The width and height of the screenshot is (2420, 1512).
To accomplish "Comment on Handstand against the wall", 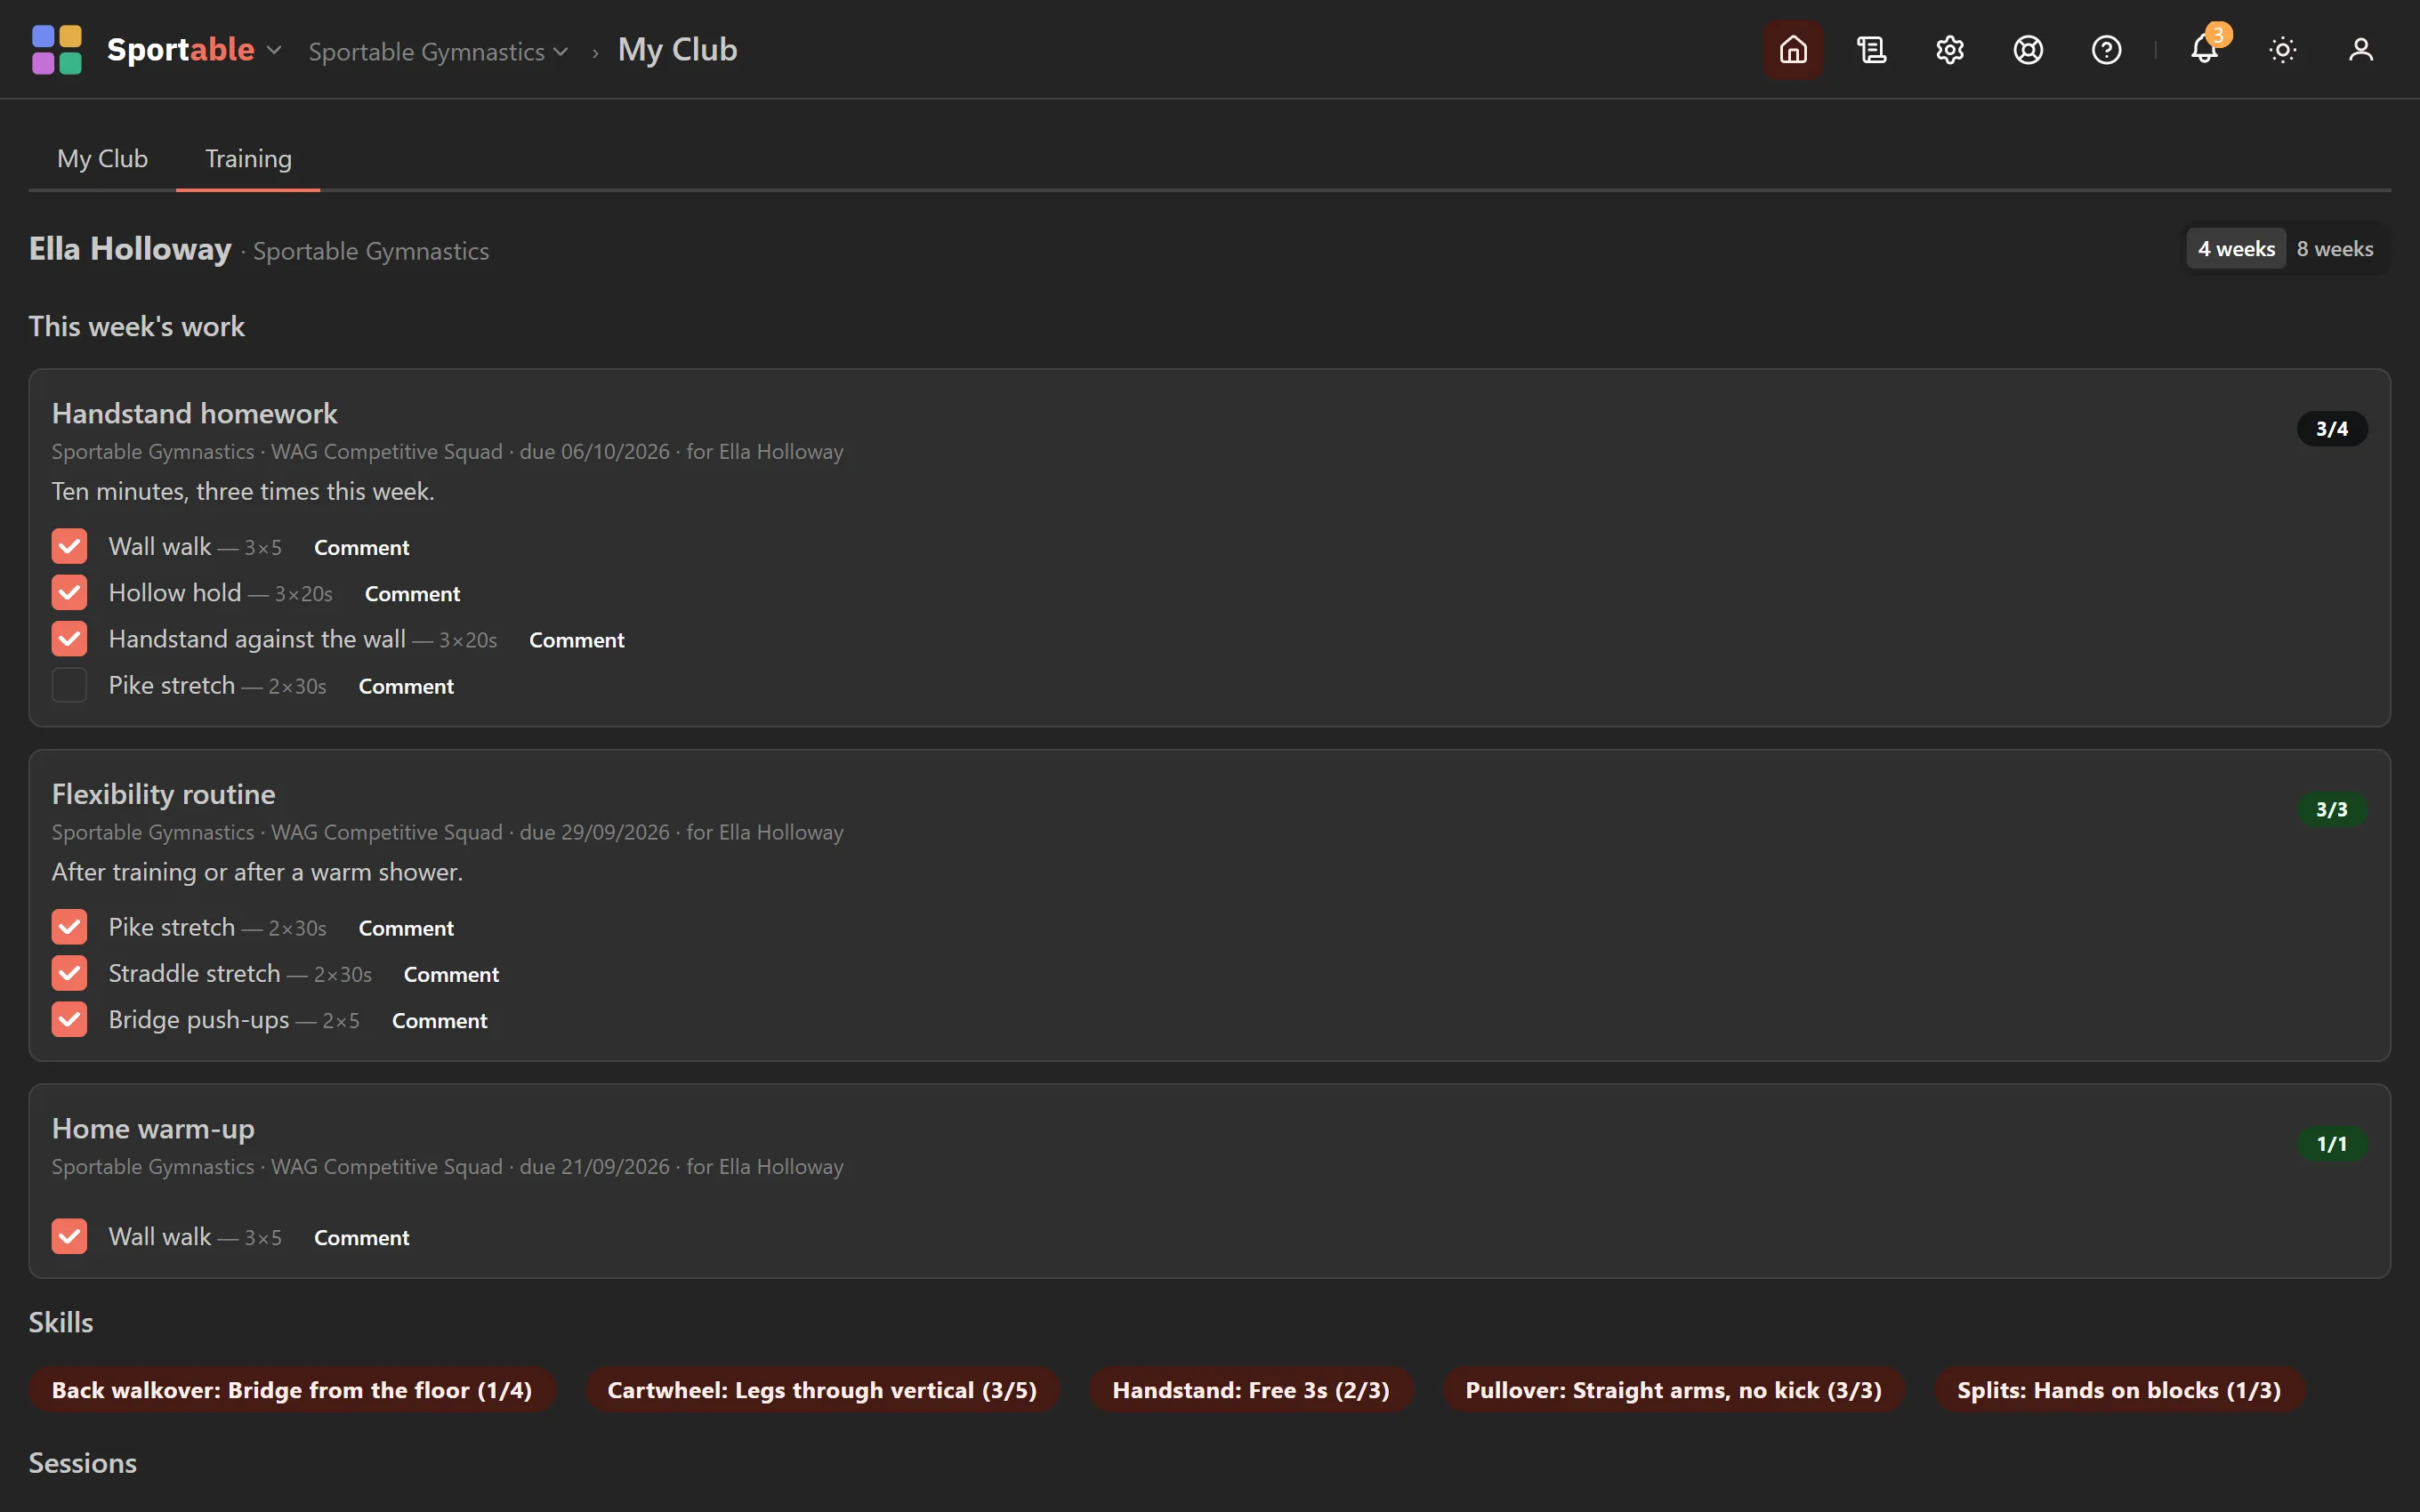I will [x=577, y=640].
